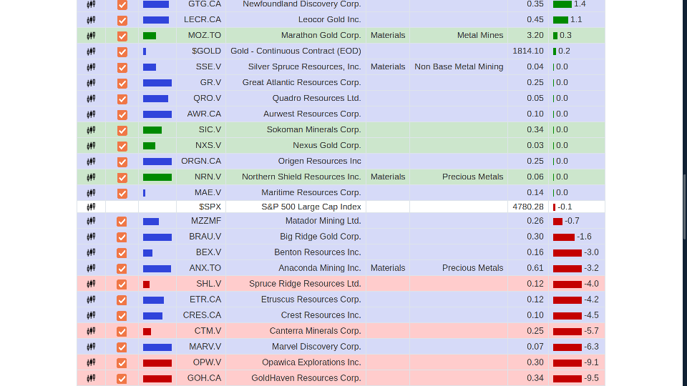Open chart icon for GR.V

click(x=91, y=83)
